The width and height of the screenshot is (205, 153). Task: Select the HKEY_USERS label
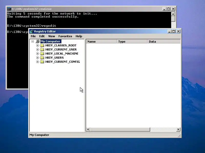click(54, 58)
